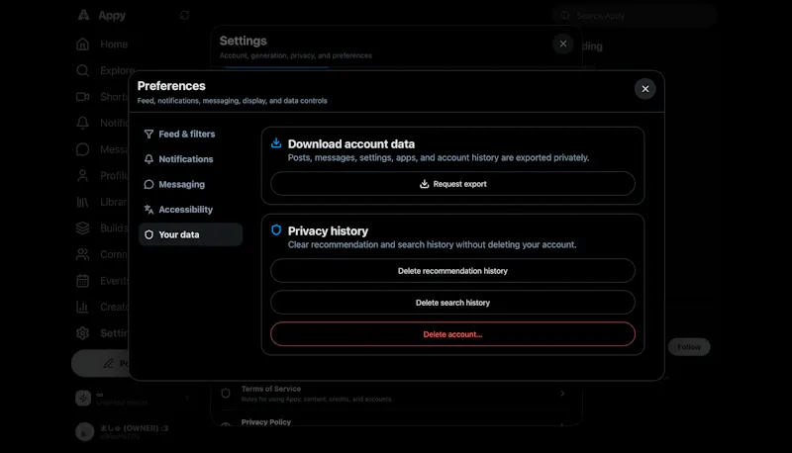Select the Notifications preferences tab
This screenshot has height=453, width=792.
190,159
